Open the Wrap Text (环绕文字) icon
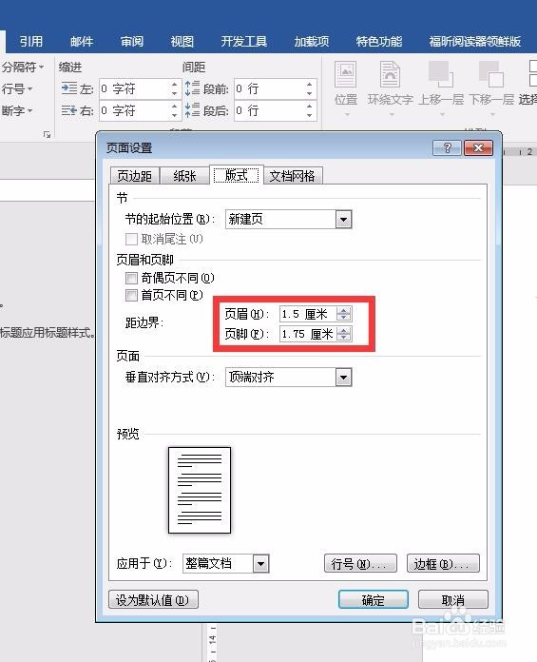 390,74
